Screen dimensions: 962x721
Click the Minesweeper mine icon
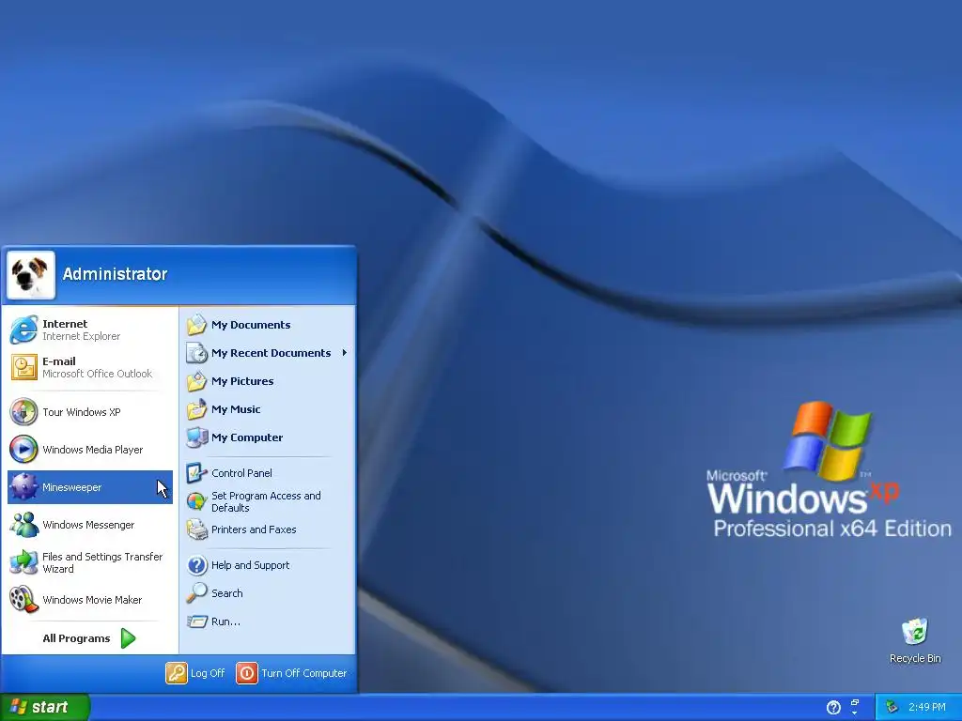tap(23, 487)
